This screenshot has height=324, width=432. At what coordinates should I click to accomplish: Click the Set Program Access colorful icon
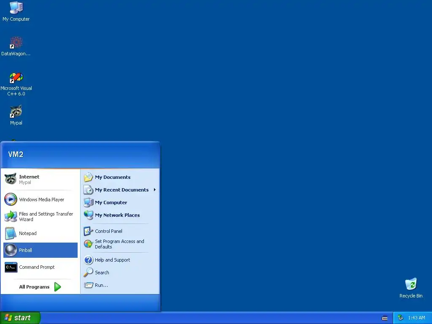click(88, 244)
